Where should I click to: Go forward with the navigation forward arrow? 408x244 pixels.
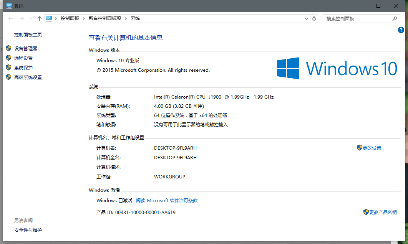coord(22,18)
